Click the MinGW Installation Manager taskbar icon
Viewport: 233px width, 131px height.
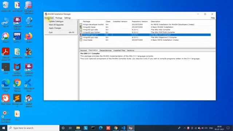(x=131, y=128)
